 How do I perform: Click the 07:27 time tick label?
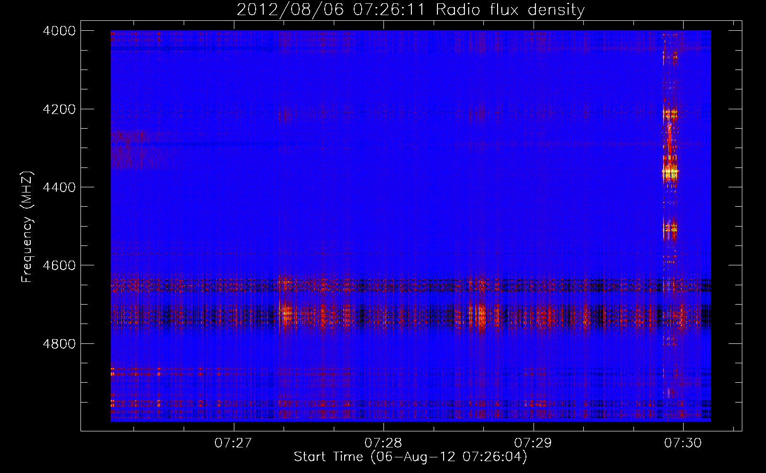tap(233, 443)
